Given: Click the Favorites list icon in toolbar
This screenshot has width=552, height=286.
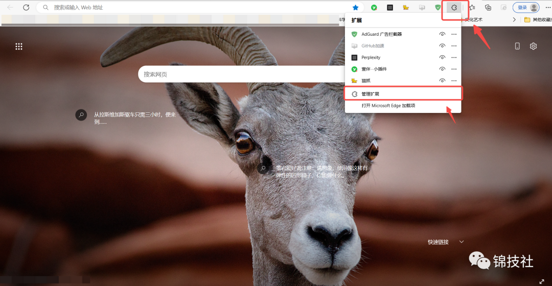Looking at the screenshot, I should (x=472, y=8).
